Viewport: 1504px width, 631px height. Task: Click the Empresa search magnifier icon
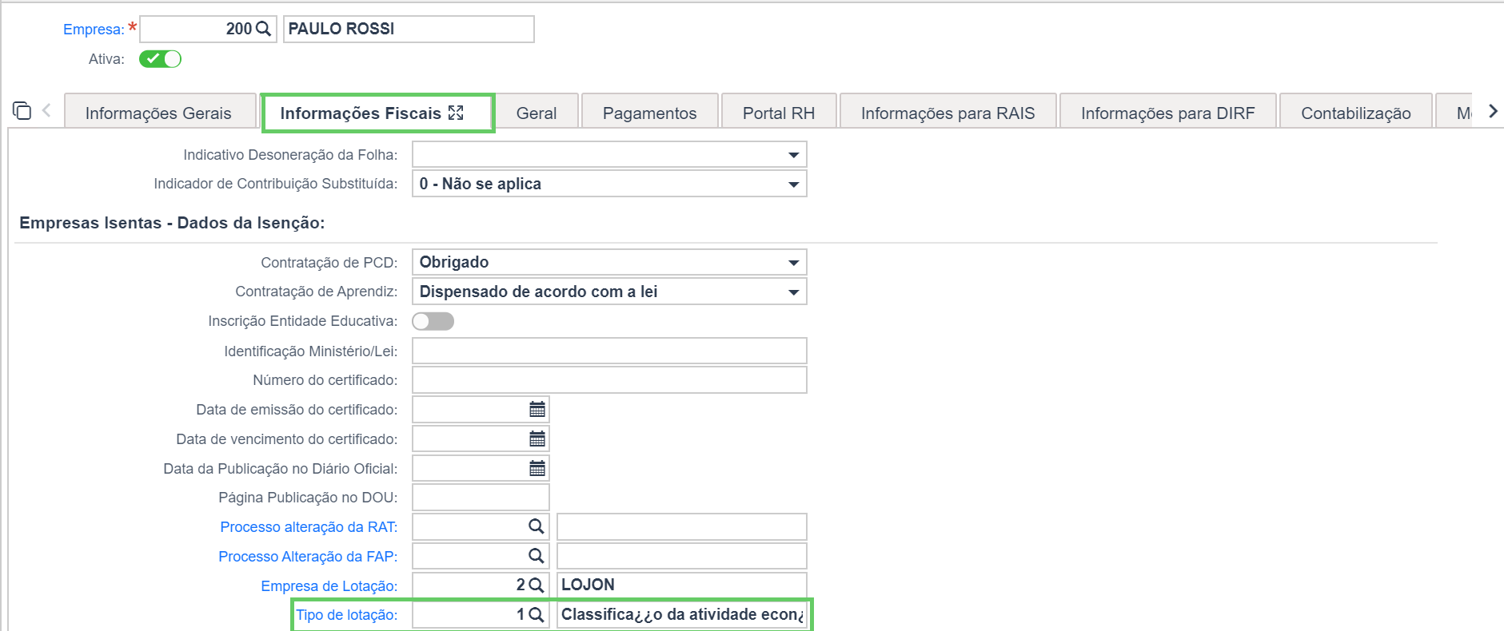click(x=263, y=29)
